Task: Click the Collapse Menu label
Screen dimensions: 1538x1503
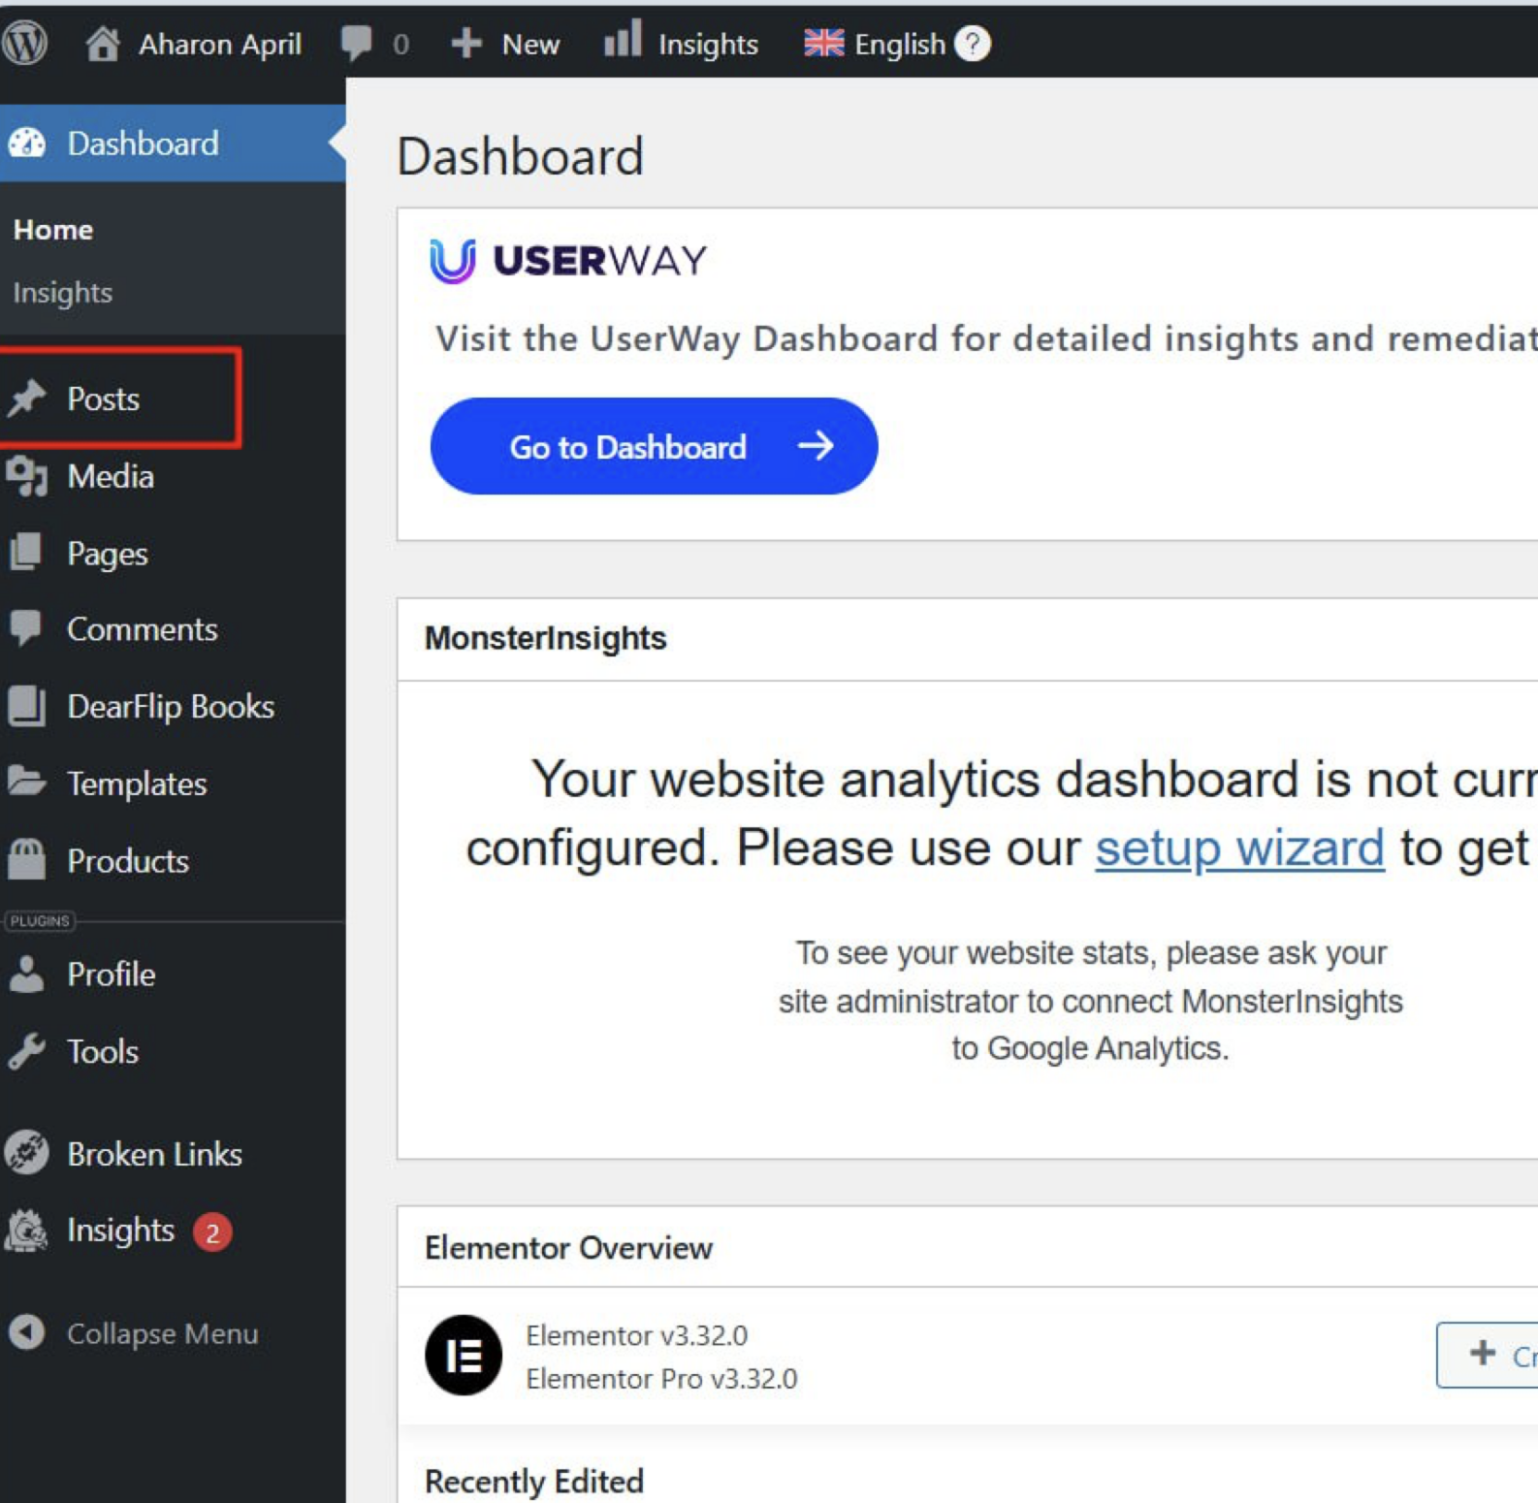Action: pos(163,1333)
